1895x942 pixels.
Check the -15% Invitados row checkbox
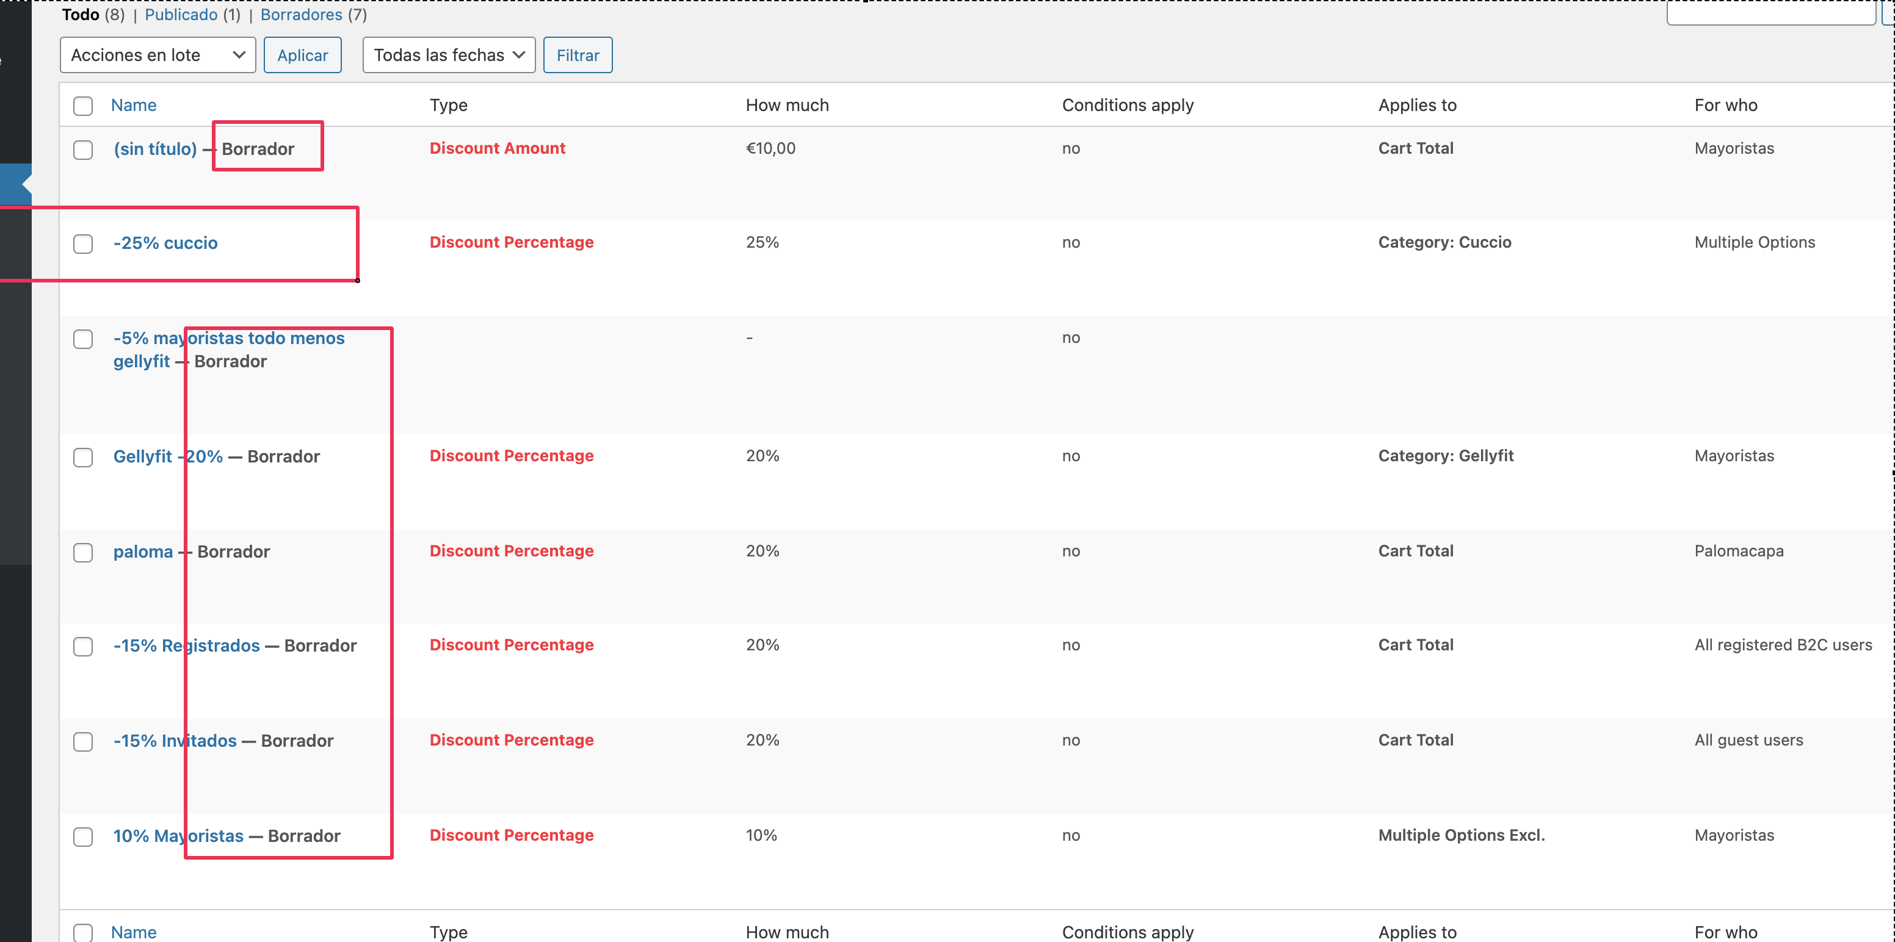pos(83,741)
